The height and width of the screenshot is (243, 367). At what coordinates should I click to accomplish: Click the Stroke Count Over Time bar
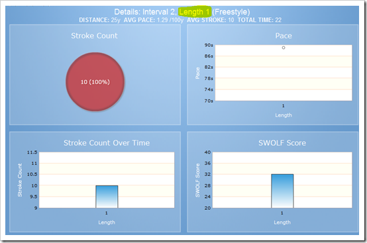[x=107, y=197]
